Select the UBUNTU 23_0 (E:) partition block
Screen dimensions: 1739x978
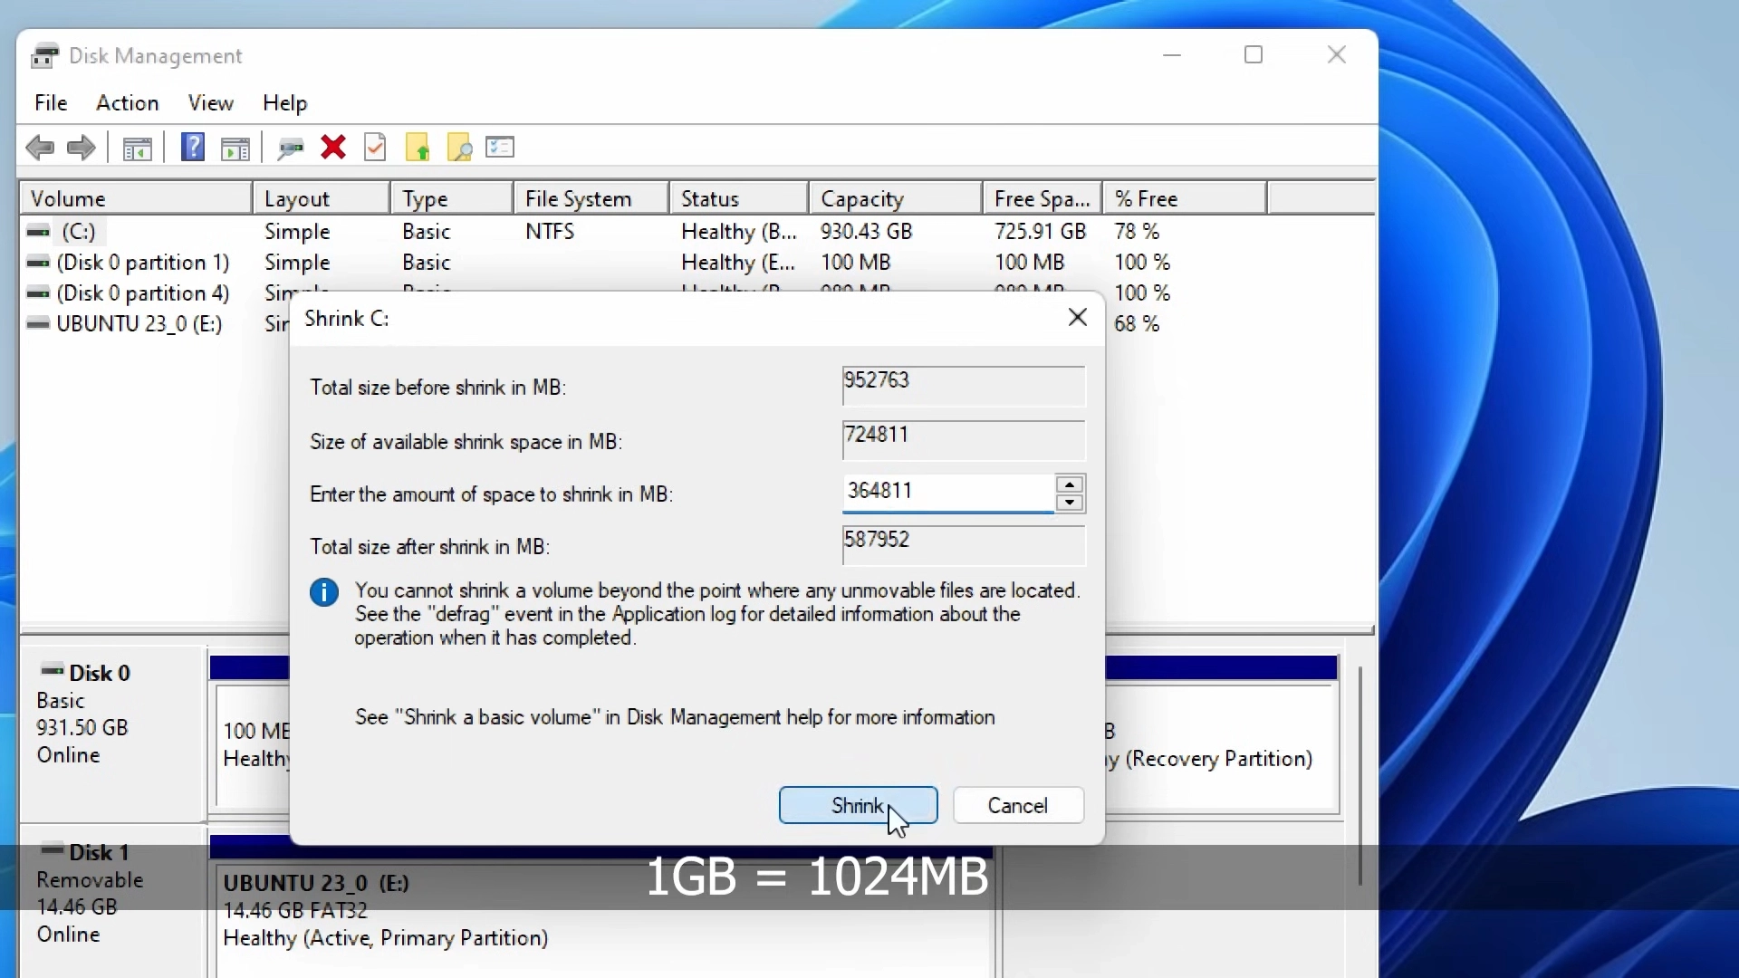coord(605,922)
